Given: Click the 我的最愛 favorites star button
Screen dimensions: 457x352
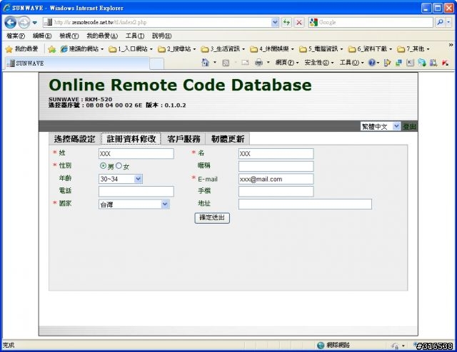Looking at the screenshot, I should (21, 49).
